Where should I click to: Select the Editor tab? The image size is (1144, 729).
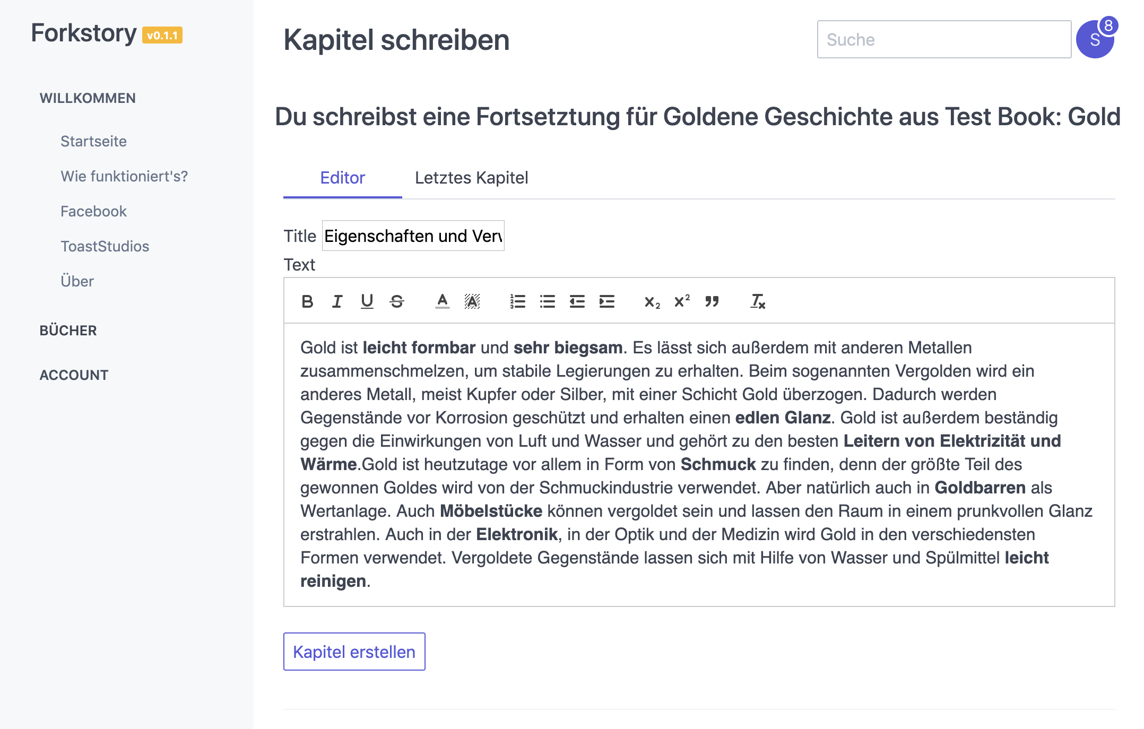click(x=343, y=178)
